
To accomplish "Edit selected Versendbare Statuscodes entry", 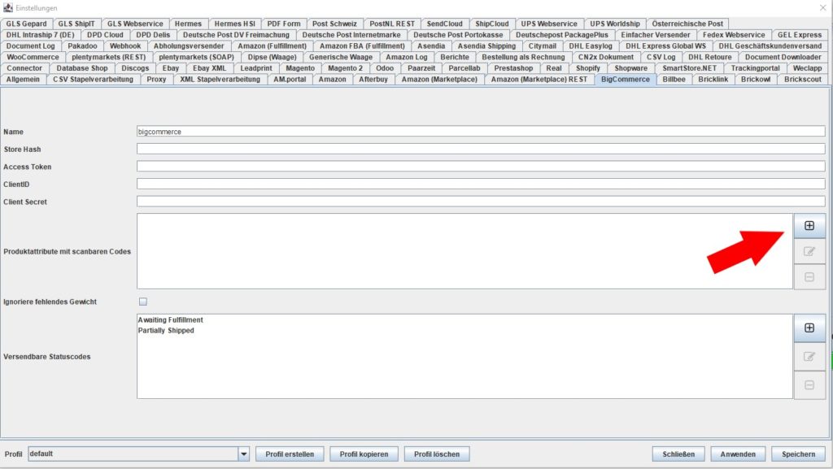I will click(x=809, y=357).
